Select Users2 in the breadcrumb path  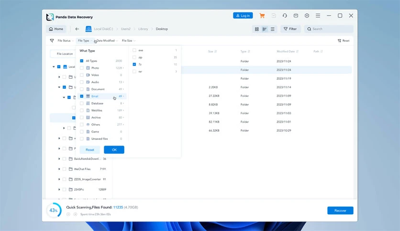125,29
